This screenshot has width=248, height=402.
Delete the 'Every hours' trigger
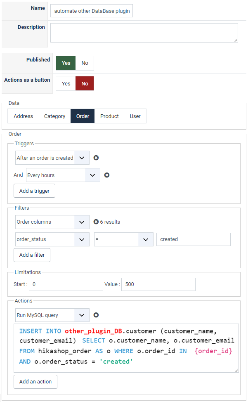[x=107, y=175]
